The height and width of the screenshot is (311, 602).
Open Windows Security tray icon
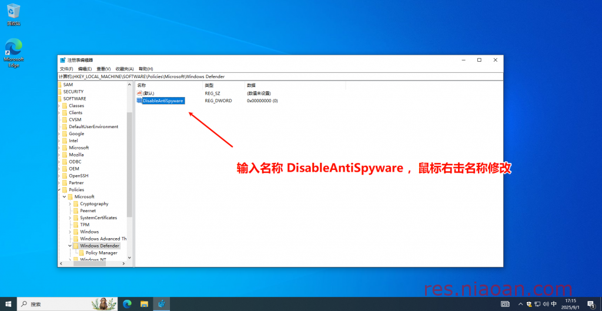coord(530,304)
